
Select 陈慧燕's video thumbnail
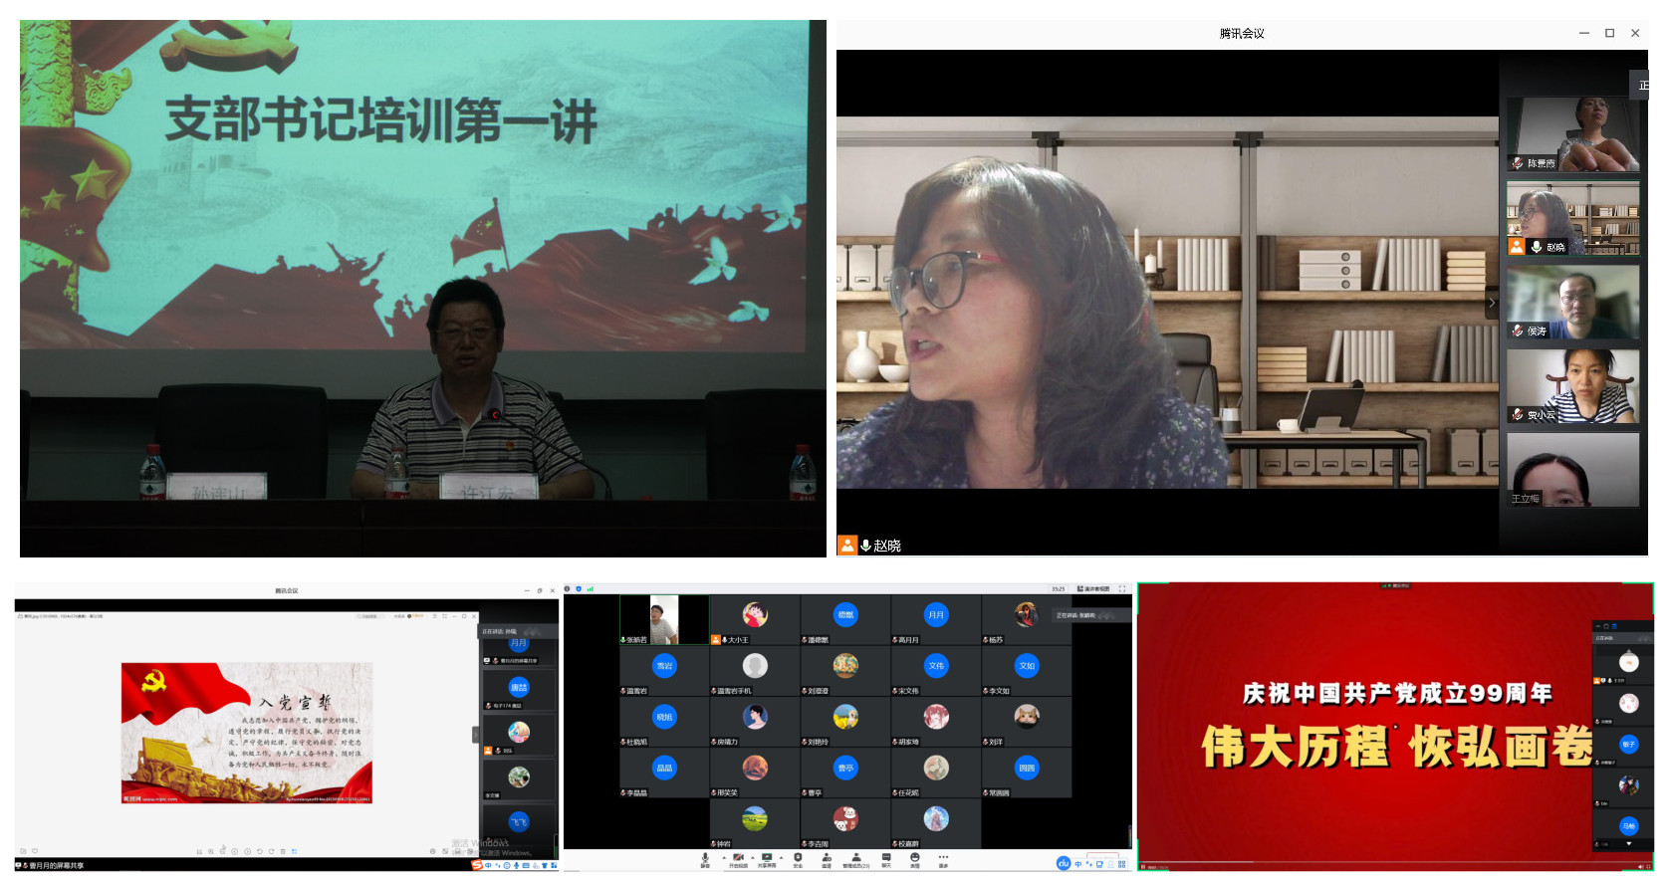coord(1572,134)
